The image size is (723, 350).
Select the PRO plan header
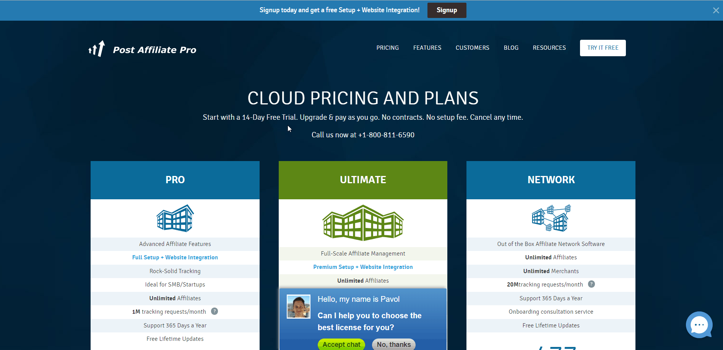175,180
